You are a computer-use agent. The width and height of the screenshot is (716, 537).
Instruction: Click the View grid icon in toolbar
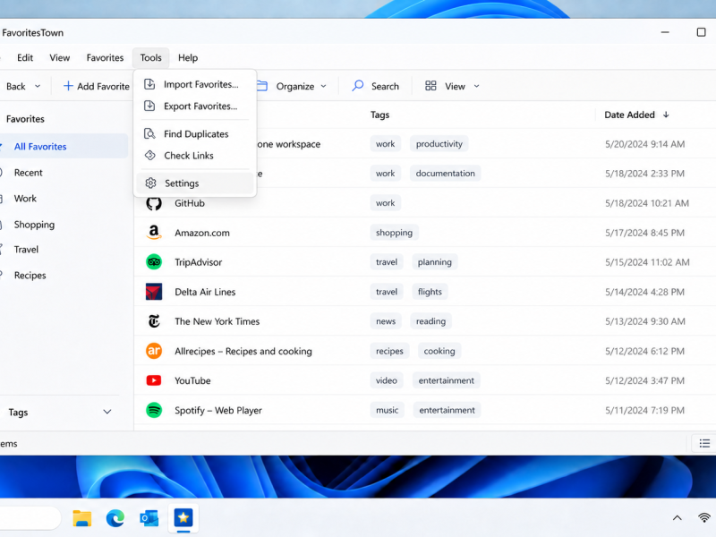tap(430, 86)
